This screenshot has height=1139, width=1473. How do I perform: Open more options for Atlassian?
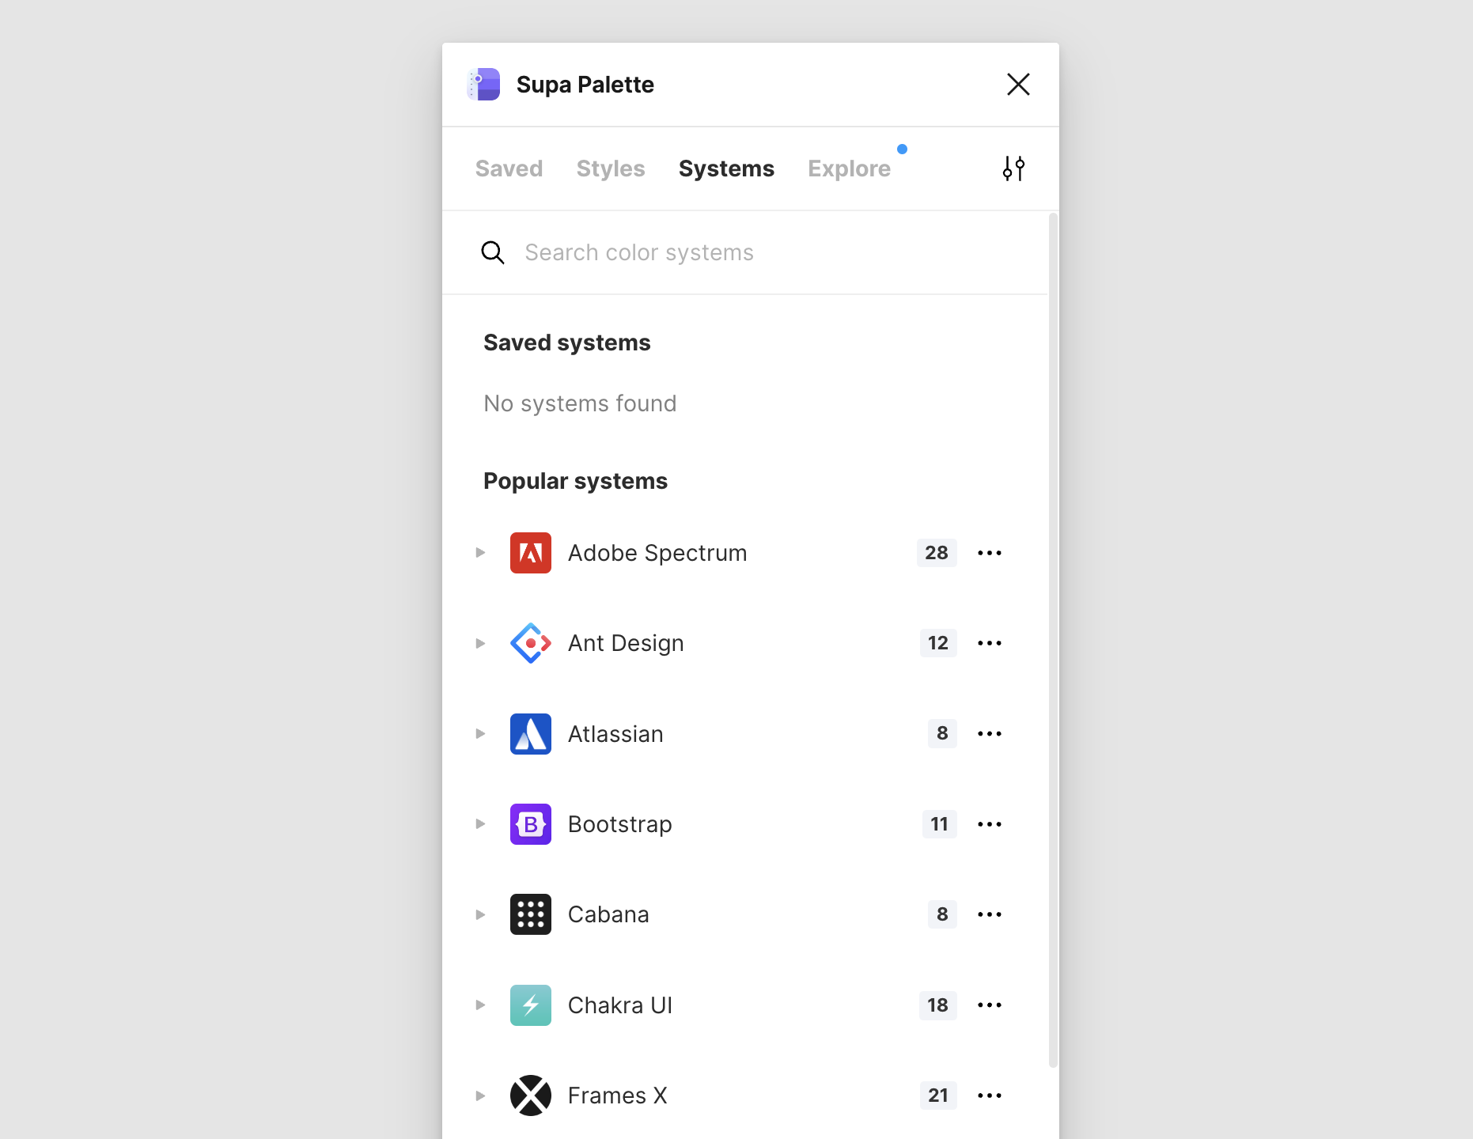pos(990,734)
